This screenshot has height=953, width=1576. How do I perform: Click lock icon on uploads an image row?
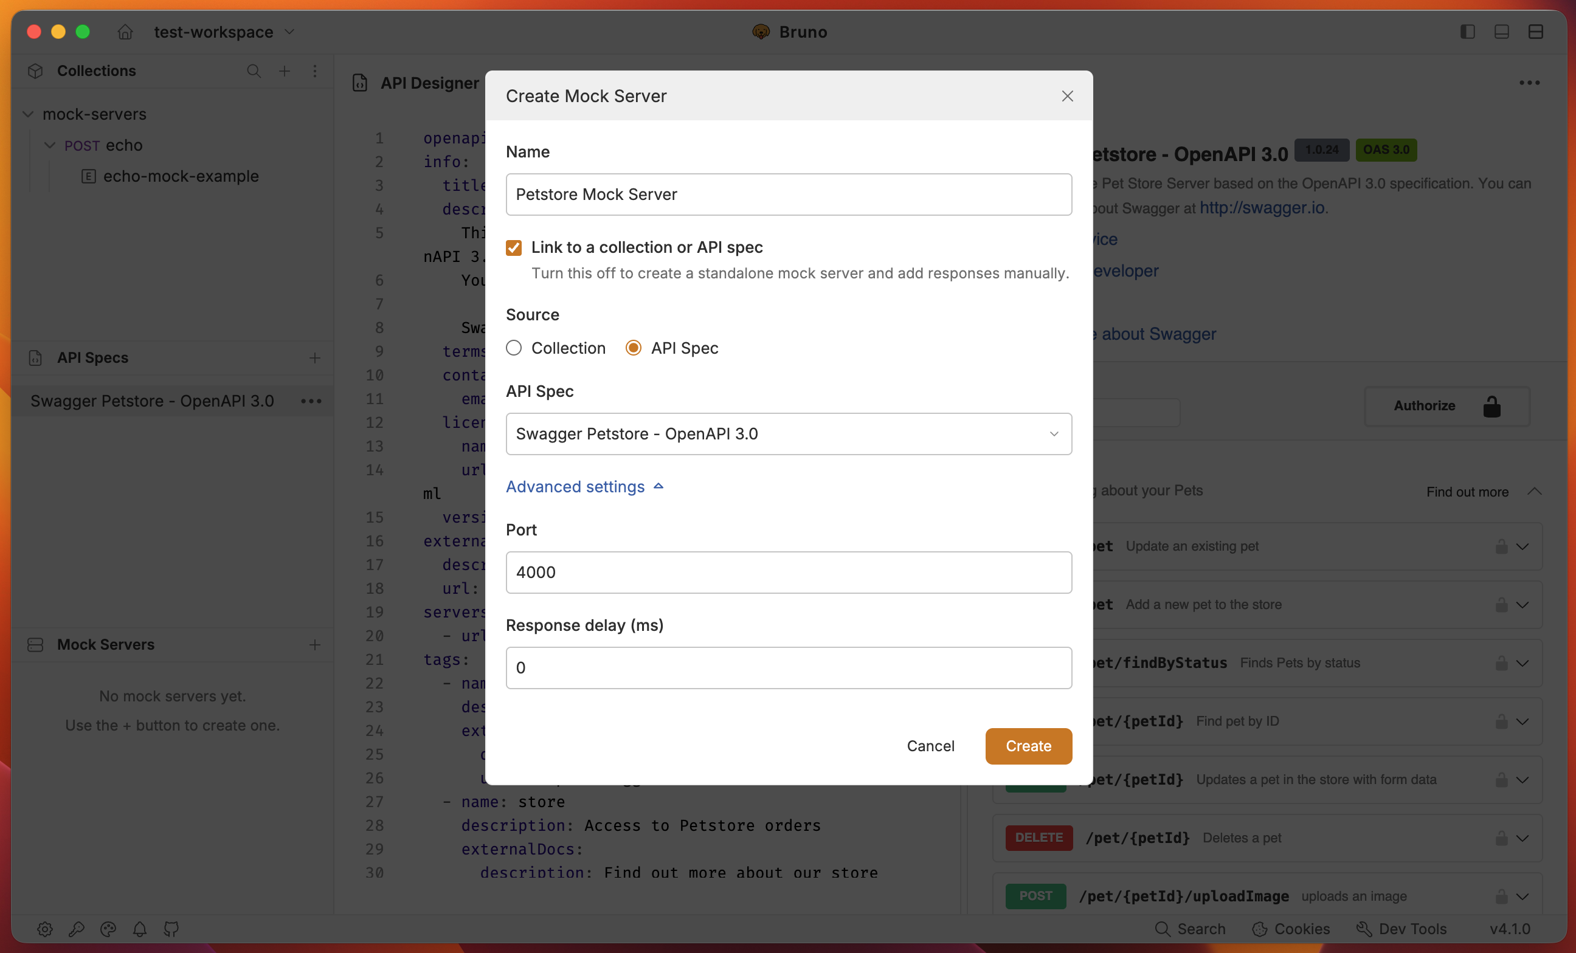1501,896
